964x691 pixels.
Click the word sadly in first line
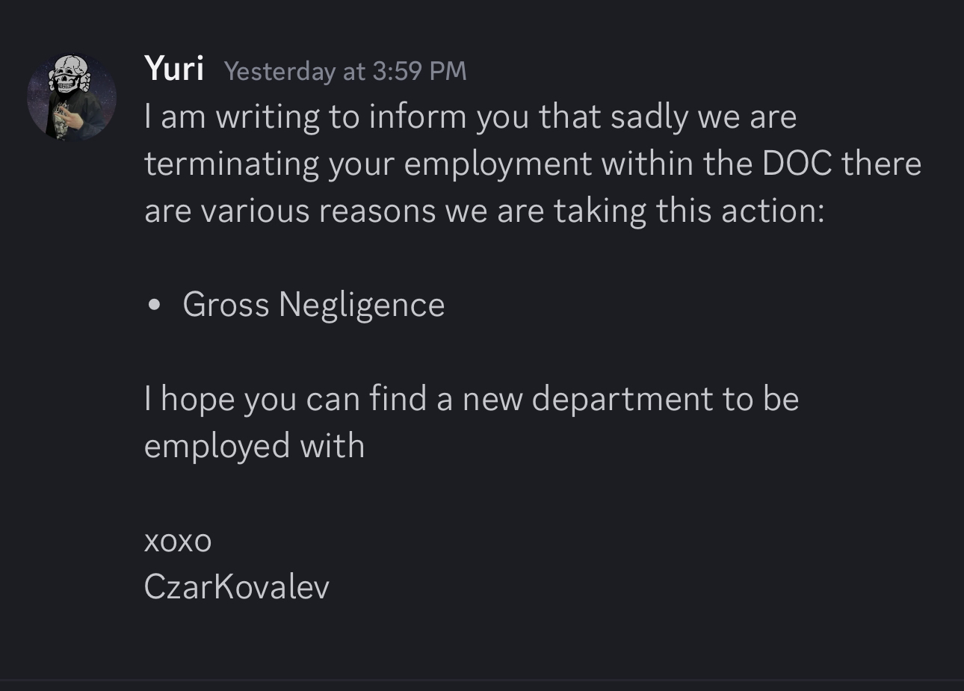point(649,117)
